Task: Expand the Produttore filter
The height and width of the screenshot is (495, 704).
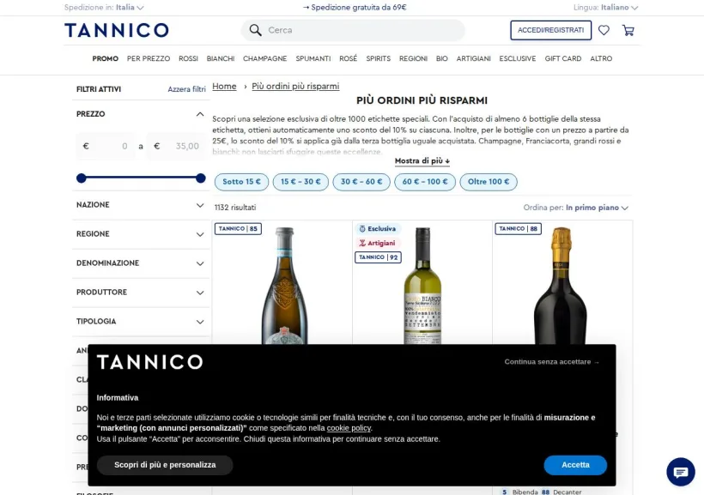Action: click(141, 293)
